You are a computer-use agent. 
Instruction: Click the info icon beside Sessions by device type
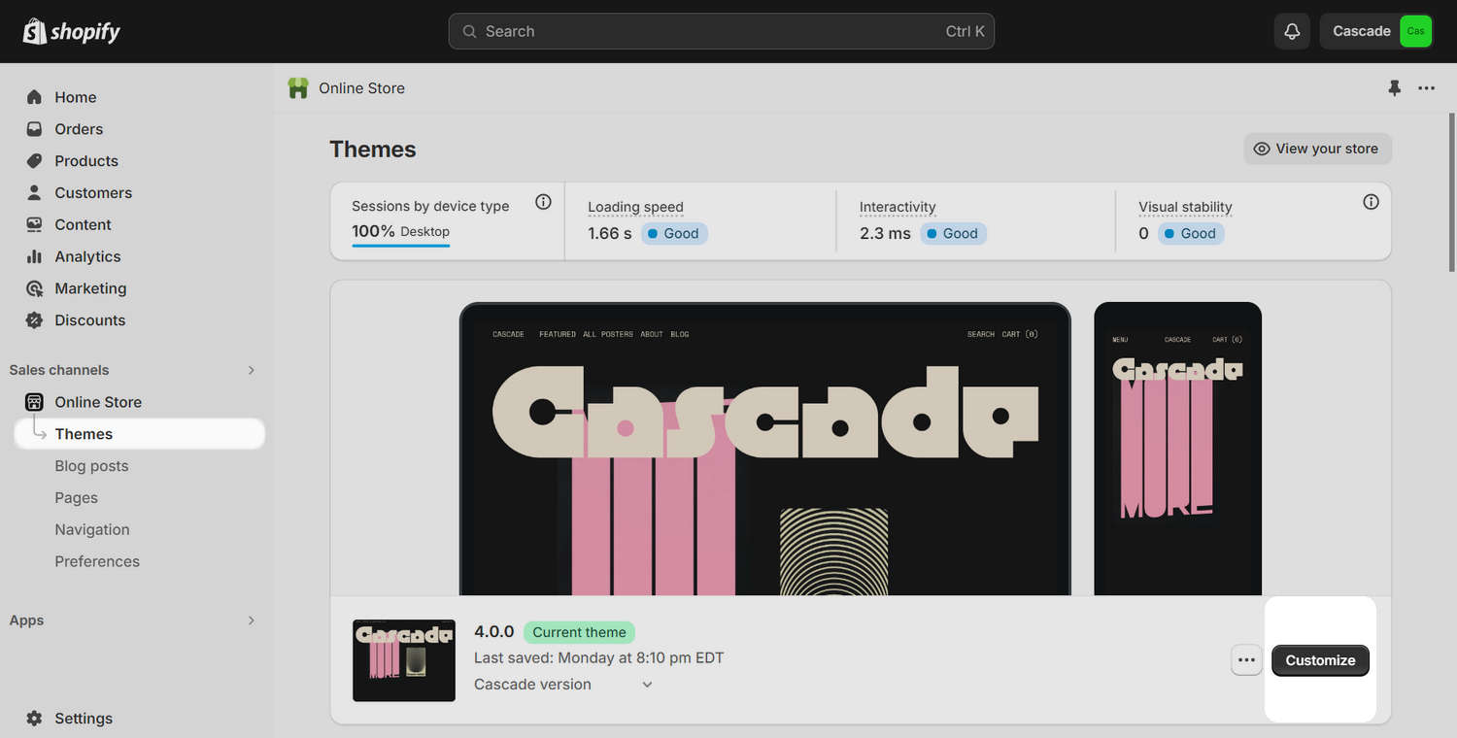543,202
